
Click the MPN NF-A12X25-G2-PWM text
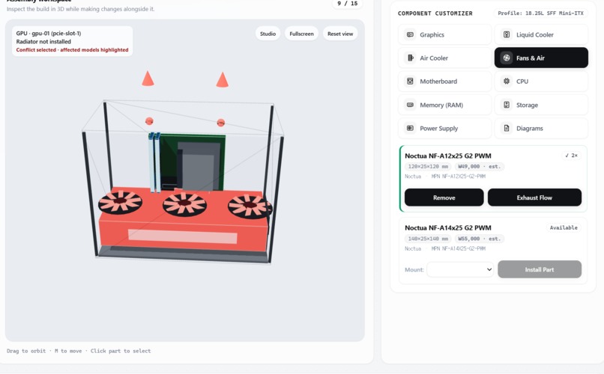tap(459, 177)
